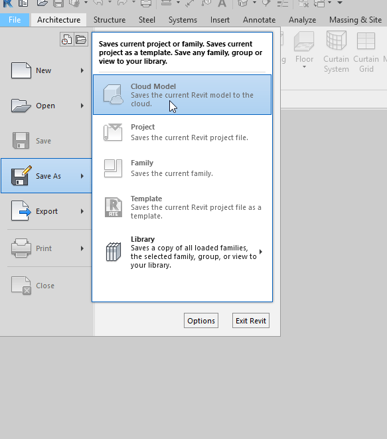Click the Open folder icon in File menu

[x=21, y=106]
